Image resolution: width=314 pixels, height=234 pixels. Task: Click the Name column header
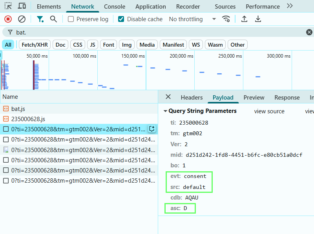(79, 97)
